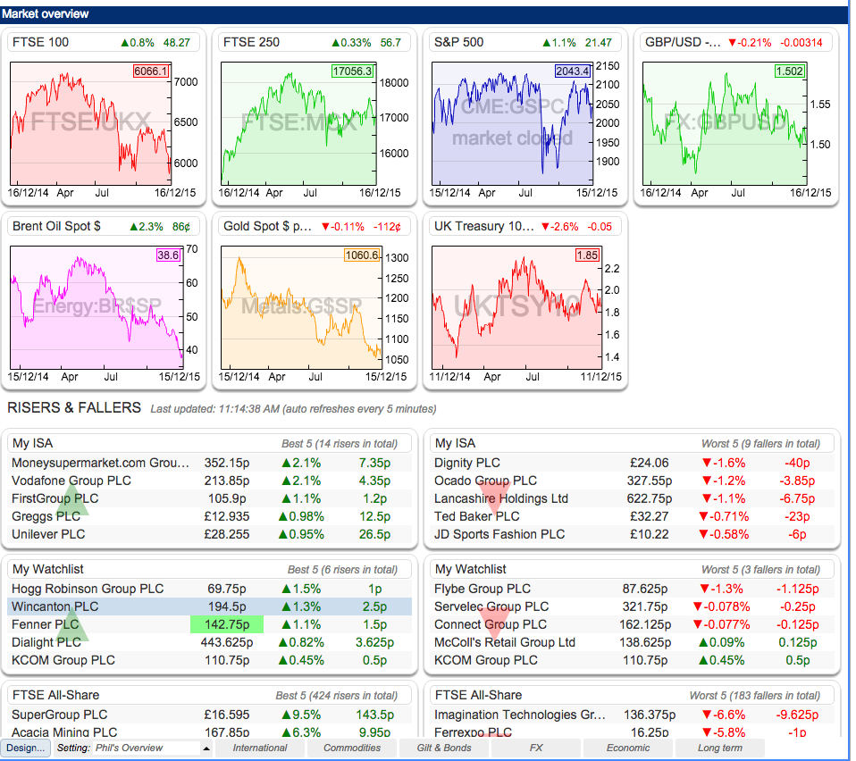Select Ferrexpo PLC

click(473, 732)
